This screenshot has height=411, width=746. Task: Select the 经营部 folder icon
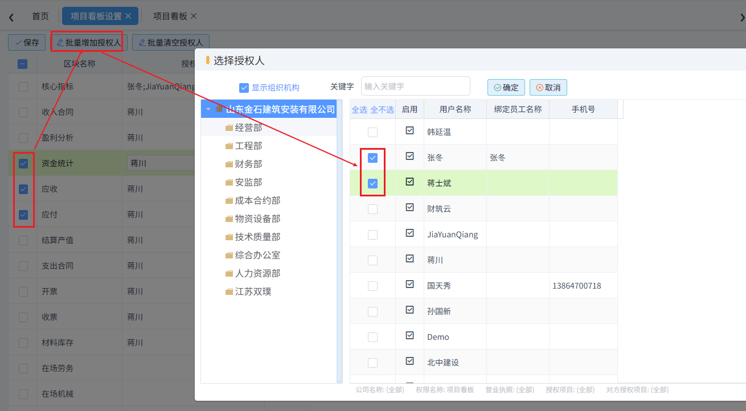(x=229, y=128)
